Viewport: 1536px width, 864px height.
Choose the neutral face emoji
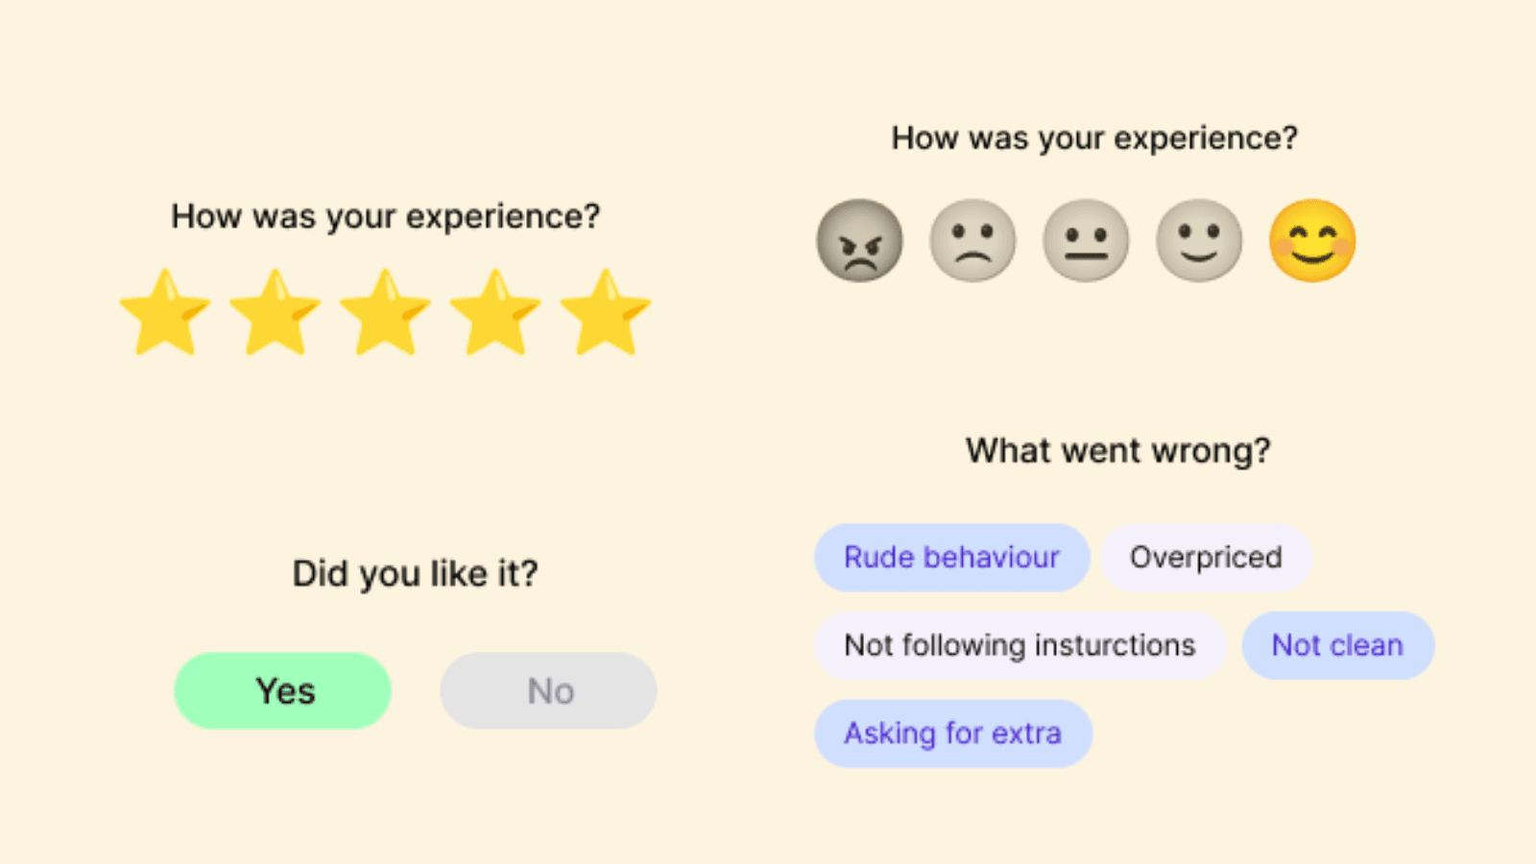pos(1086,241)
